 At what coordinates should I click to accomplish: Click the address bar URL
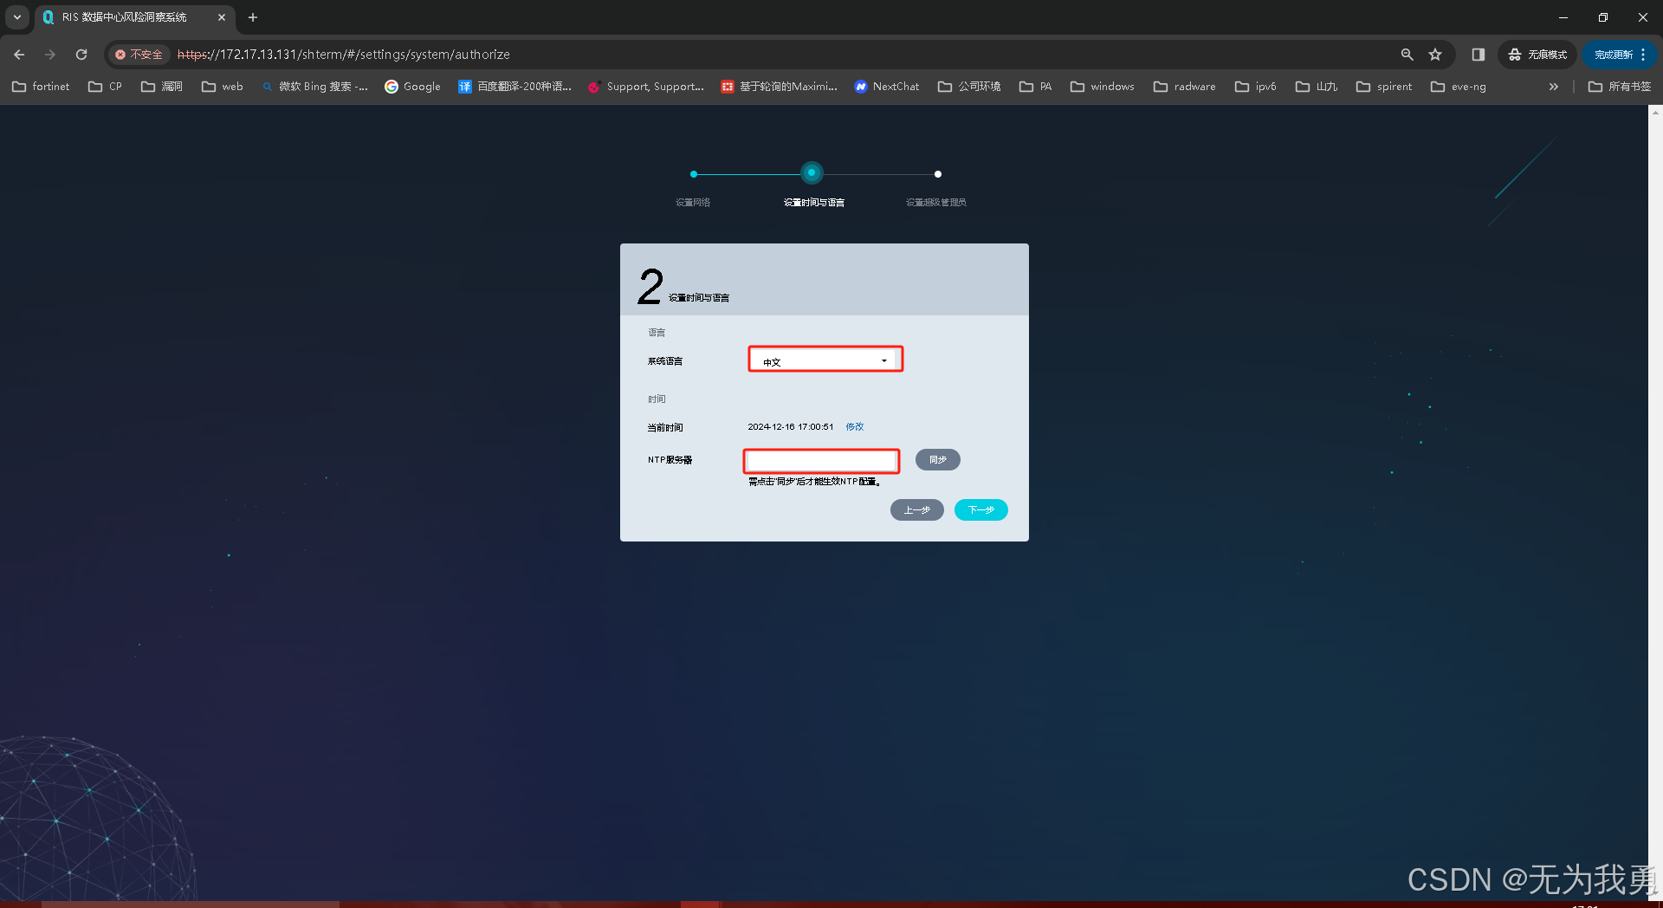pyautogui.click(x=344, y=55)
